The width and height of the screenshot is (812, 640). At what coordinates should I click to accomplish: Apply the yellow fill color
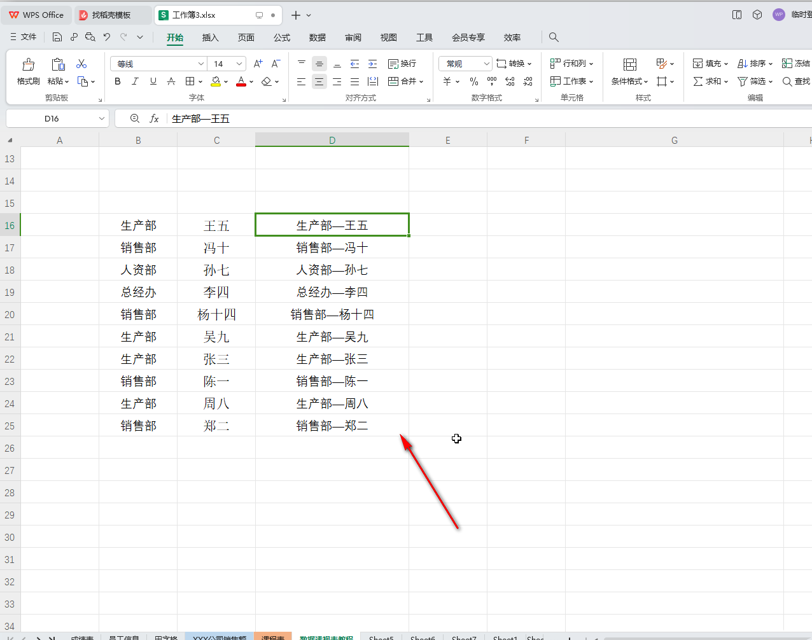[216, 81]
